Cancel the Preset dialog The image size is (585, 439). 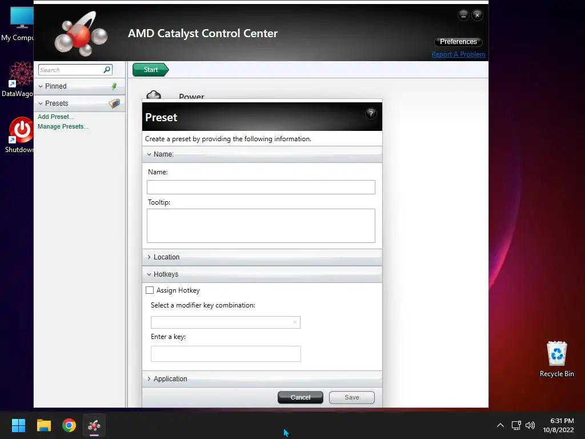[x=300, y=398]
